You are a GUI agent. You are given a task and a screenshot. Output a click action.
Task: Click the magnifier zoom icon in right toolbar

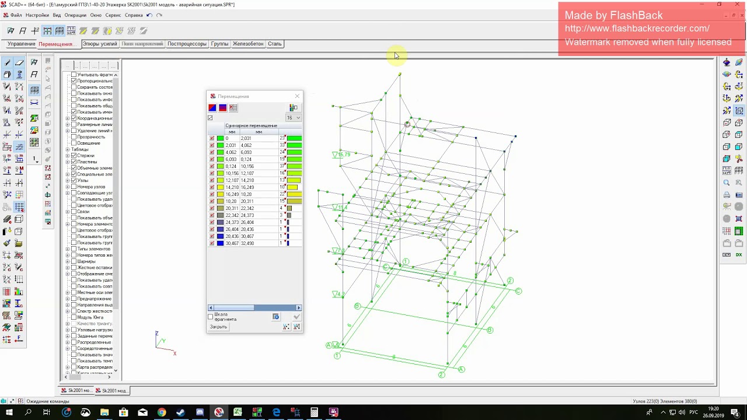coord(727,183)
